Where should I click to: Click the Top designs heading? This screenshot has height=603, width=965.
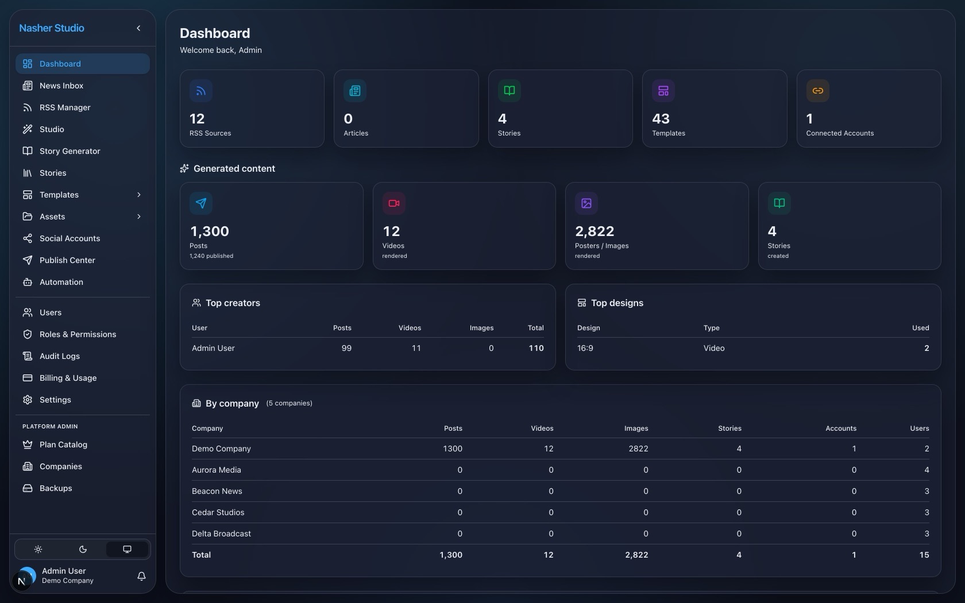pyautogui.click(x=617, y=303)
